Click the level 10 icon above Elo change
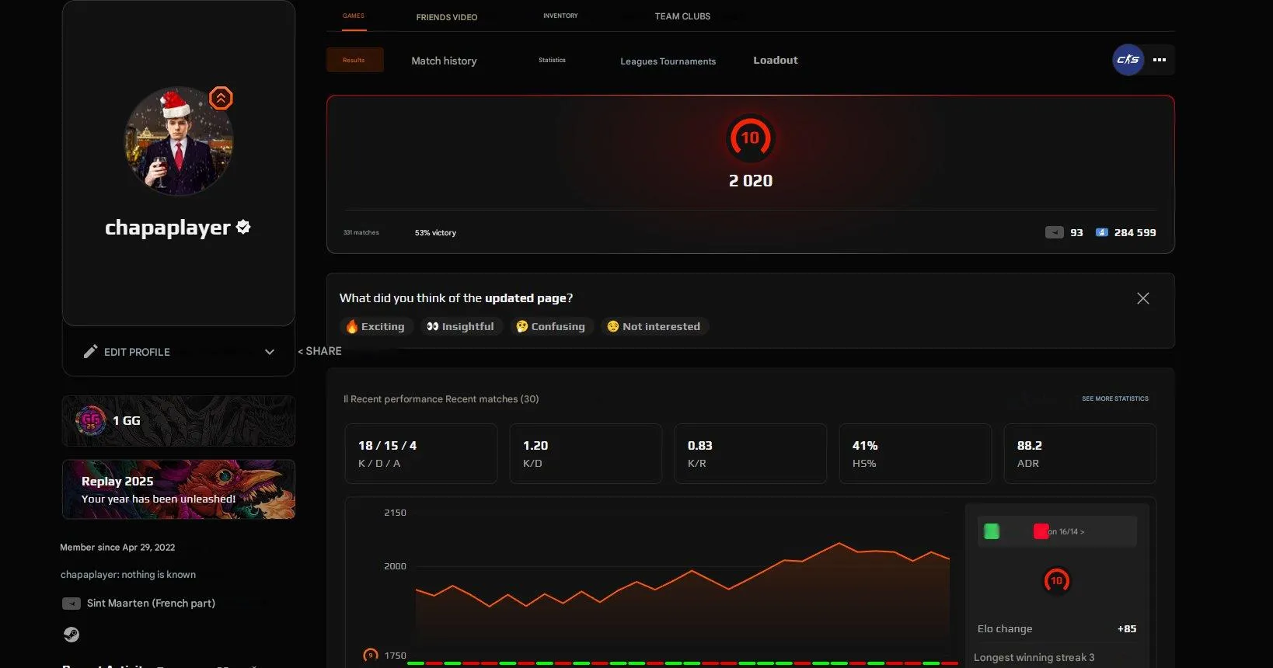The height and width of the screenshot is (668, 1273). click(x=1056, y=581)
